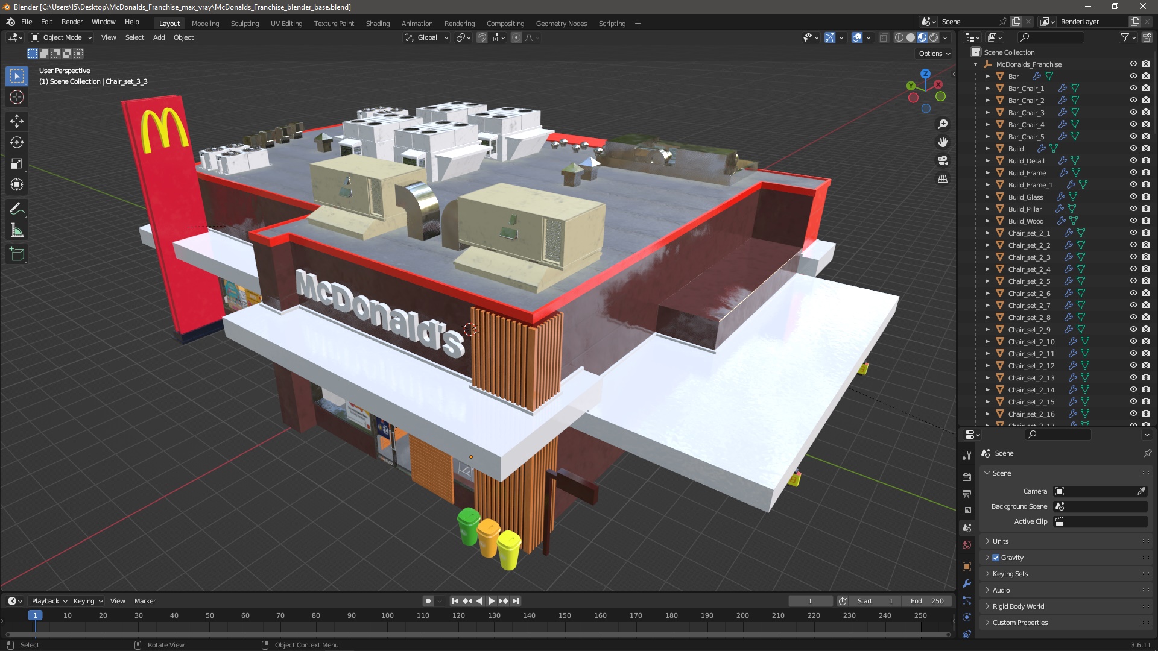Switch to the Geometry Nodes workspace tab
This screenshot has width=1158, height=651.
[x=561, y=24]
